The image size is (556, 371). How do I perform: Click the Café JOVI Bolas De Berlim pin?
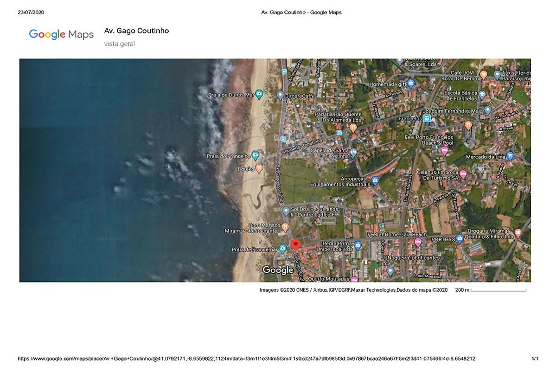pyautogui.click(x=484, y=75)
